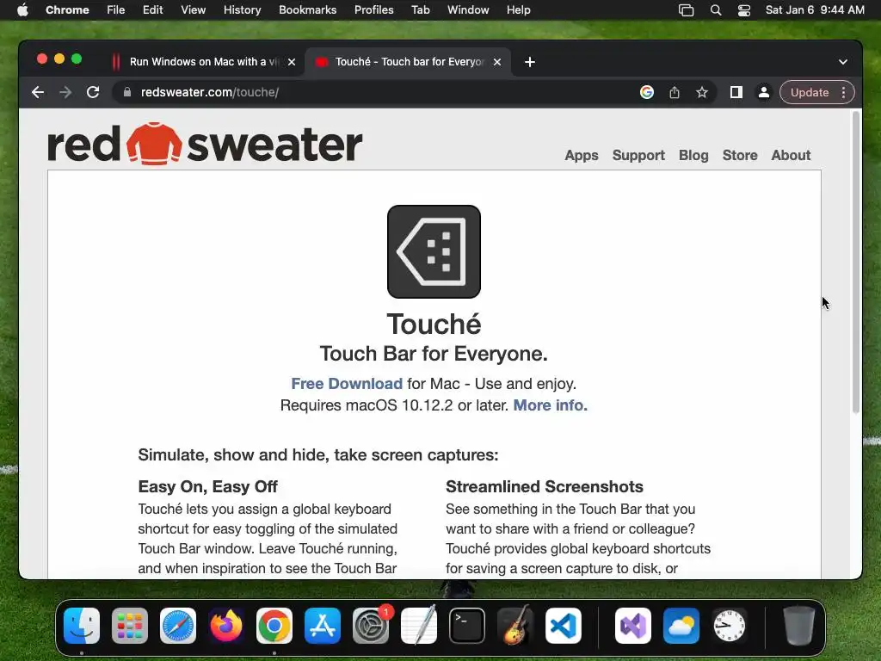Go to the Blog page

(x=693, y=155)
